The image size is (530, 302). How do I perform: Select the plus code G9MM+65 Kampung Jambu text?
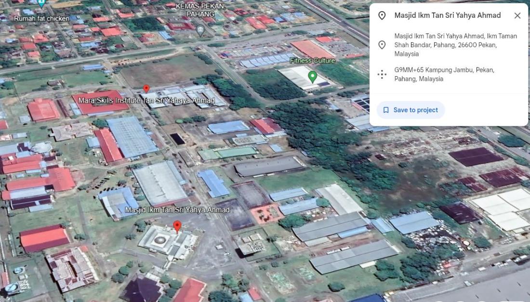[x=444, y=74]
